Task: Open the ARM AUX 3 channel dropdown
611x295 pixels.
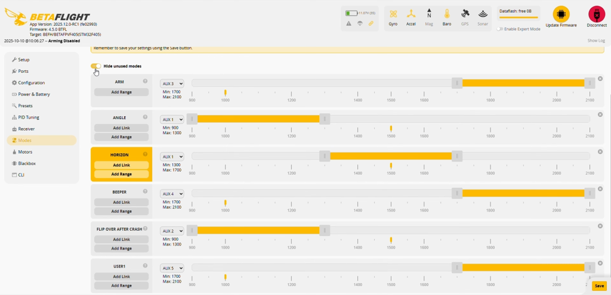Action: (172, 84)
